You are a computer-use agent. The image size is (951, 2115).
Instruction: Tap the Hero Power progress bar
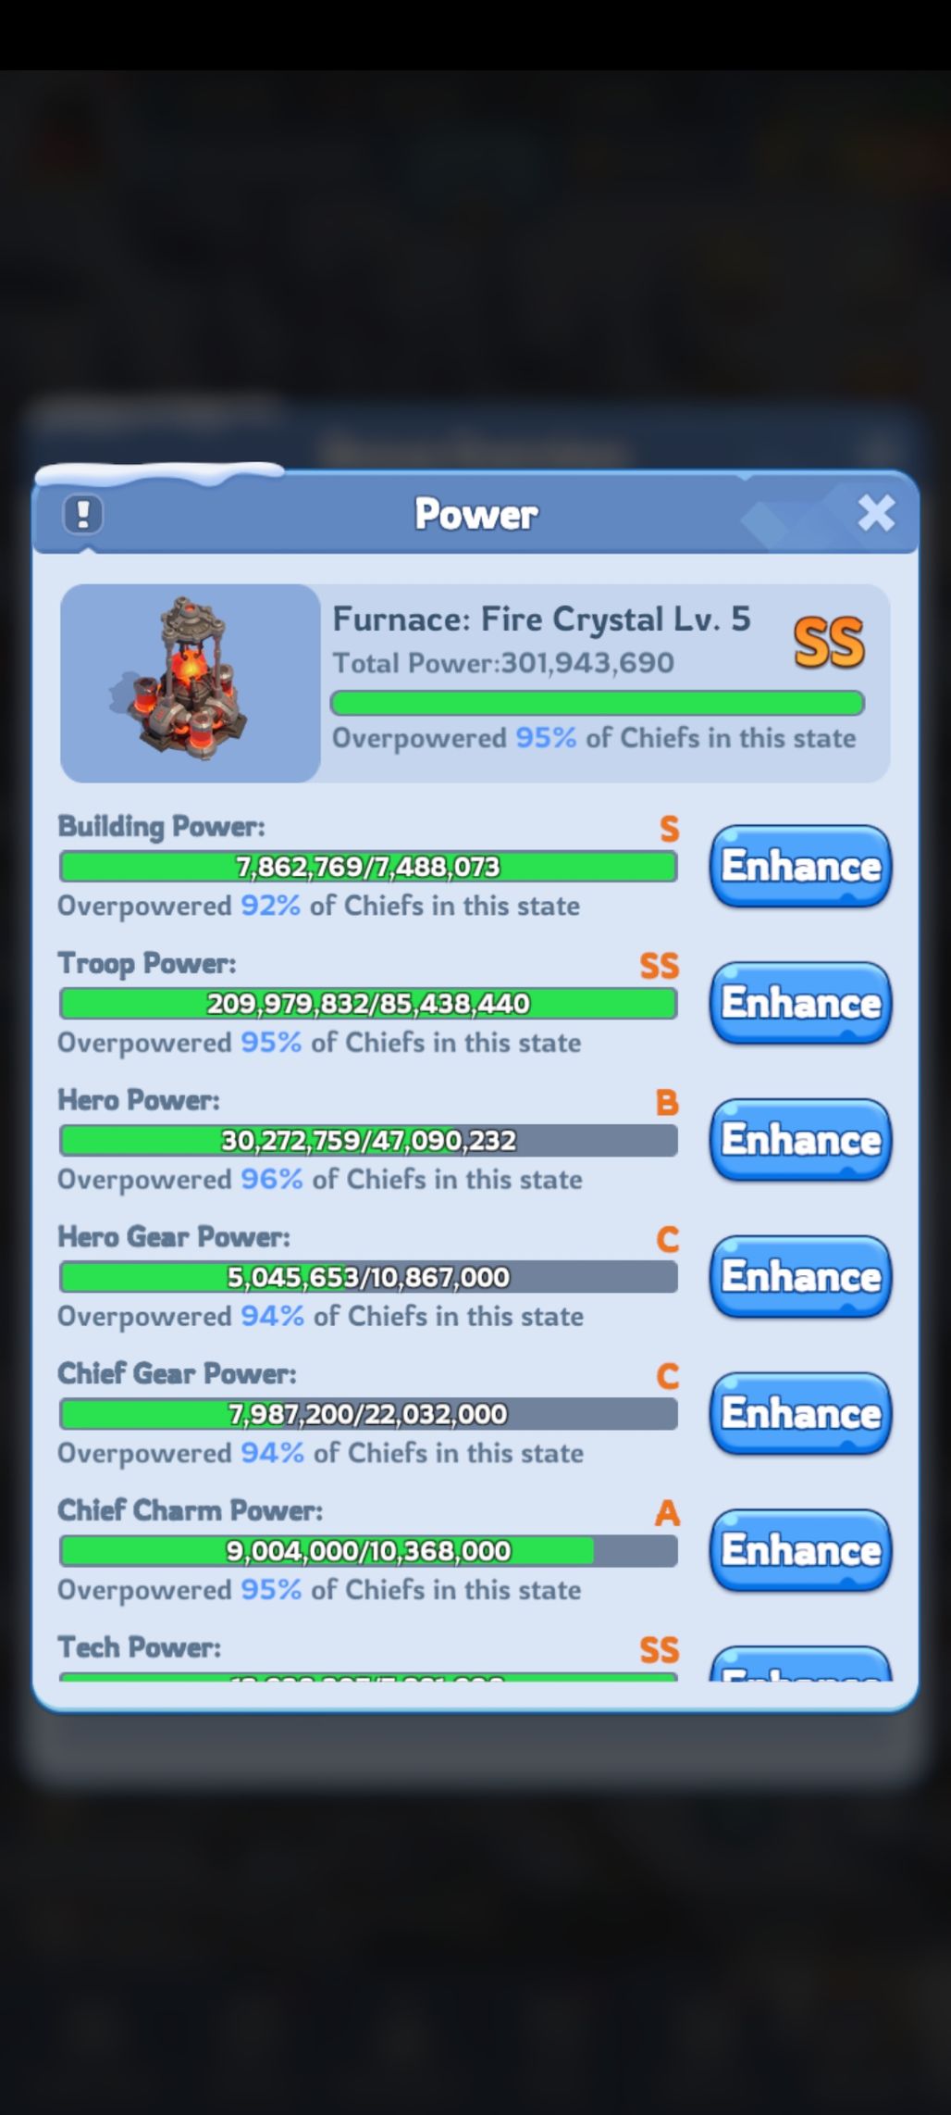(x=368, y=1141)
